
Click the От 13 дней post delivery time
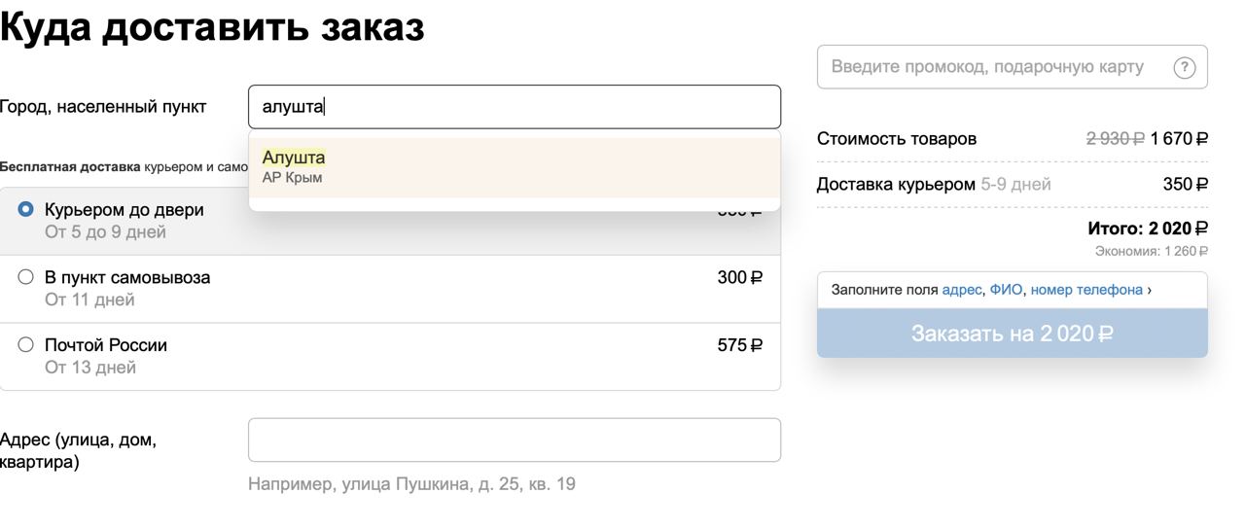click(90, 368)
